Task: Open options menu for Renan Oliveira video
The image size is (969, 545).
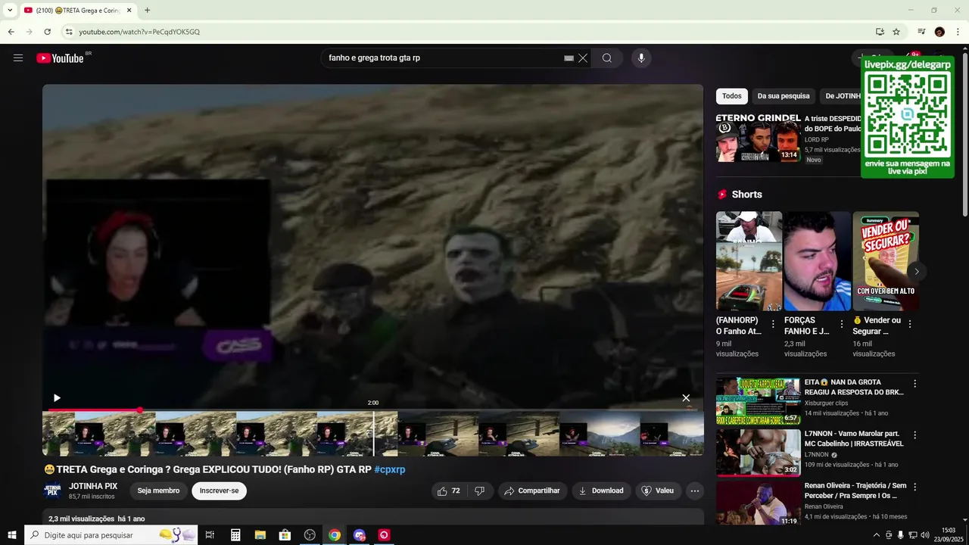Action: pos(914,487)
